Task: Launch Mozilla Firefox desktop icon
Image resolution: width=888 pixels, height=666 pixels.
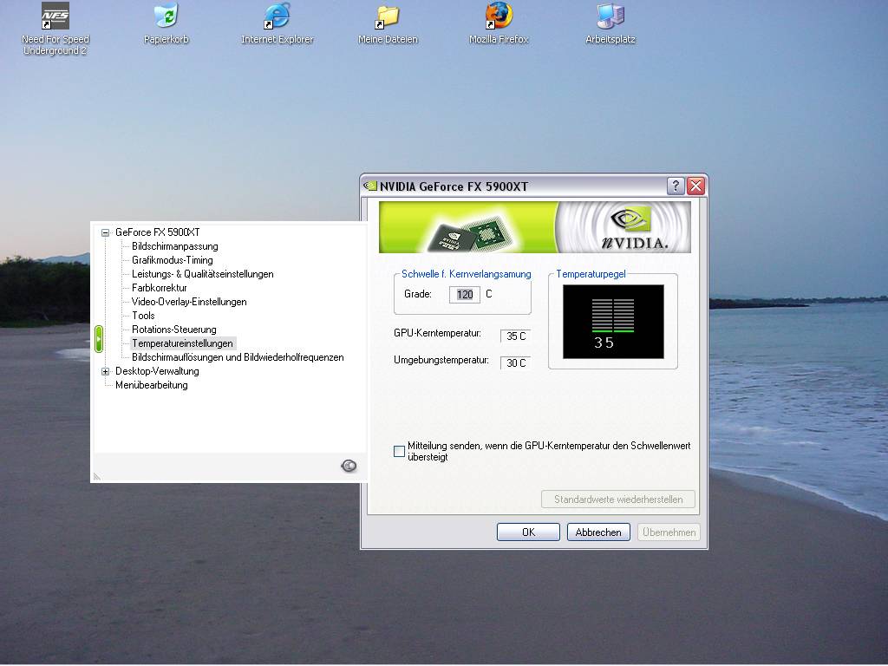Action: click(499, 23)
